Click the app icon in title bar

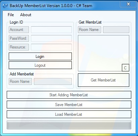tap(5, 6)
